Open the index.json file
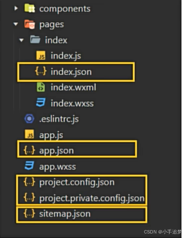 pyautogui.click(x=71, y=72)
